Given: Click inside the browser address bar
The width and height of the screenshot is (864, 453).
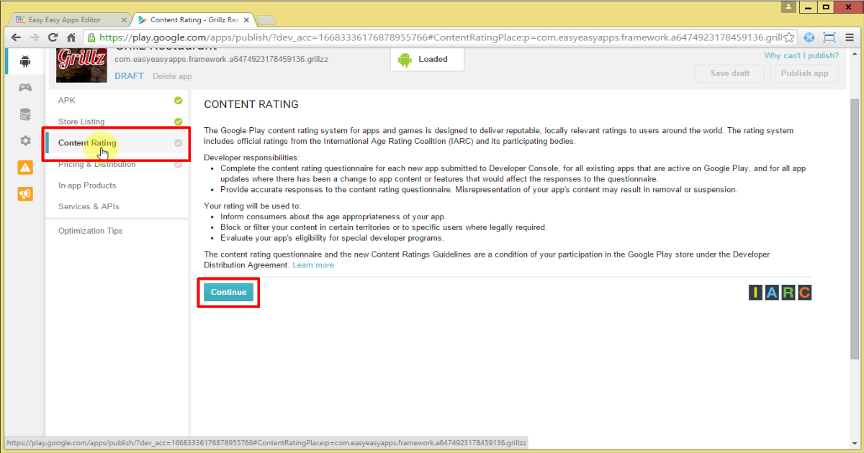Looking at the screenshot, I should pos(360,37).
